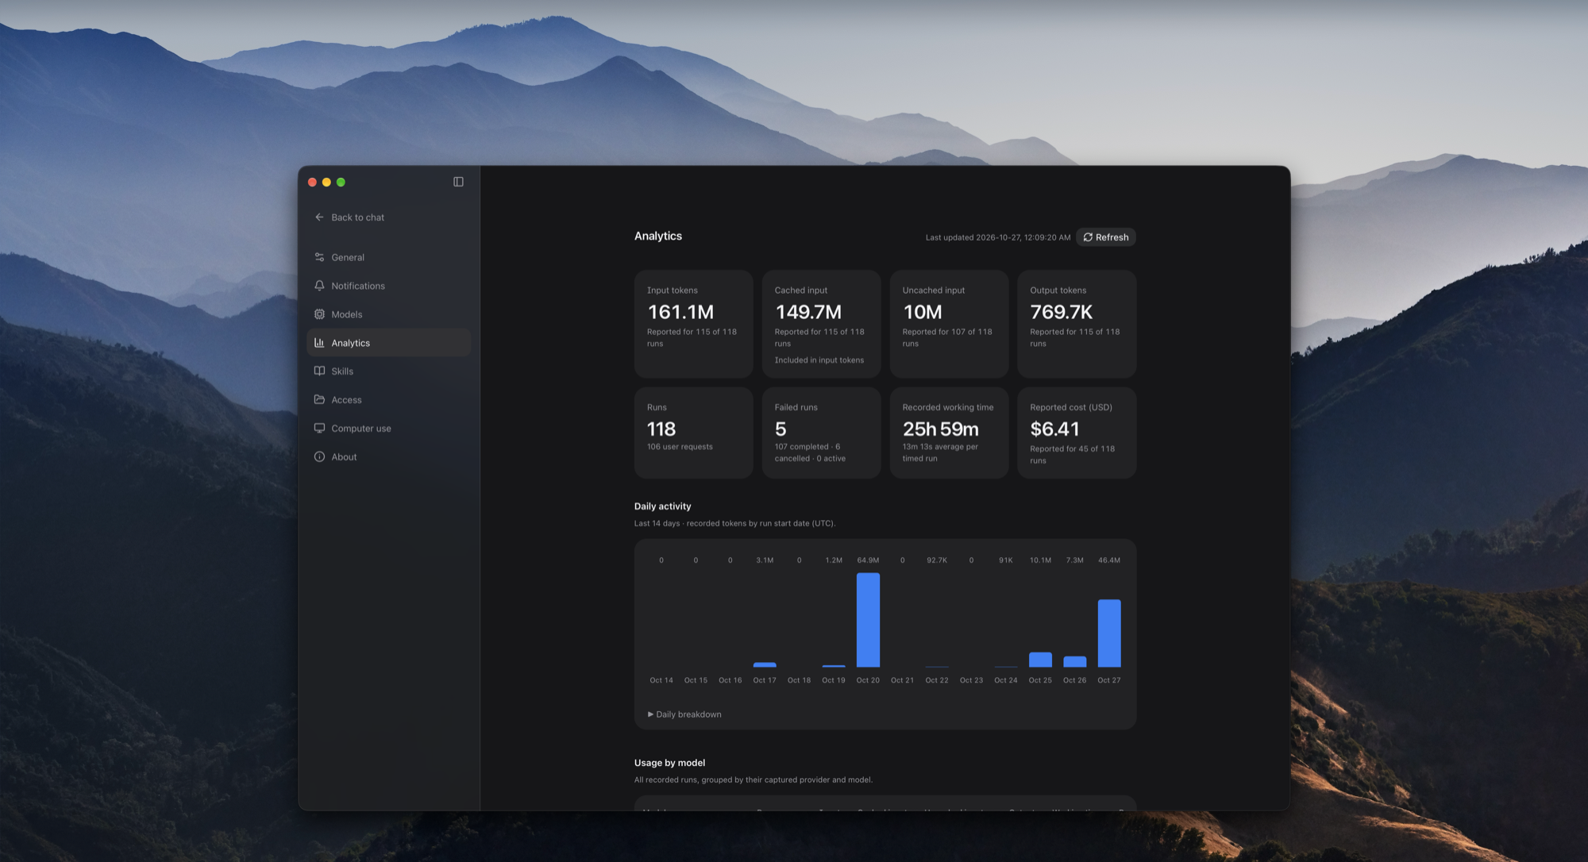Click the refresh arrows icon
The height and width of the screenshot is (862, 1588).
pyautogui.click(x=1088, y=237)
